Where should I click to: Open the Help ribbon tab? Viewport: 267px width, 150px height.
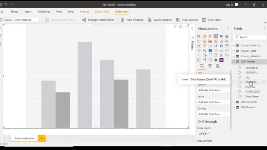71,12
